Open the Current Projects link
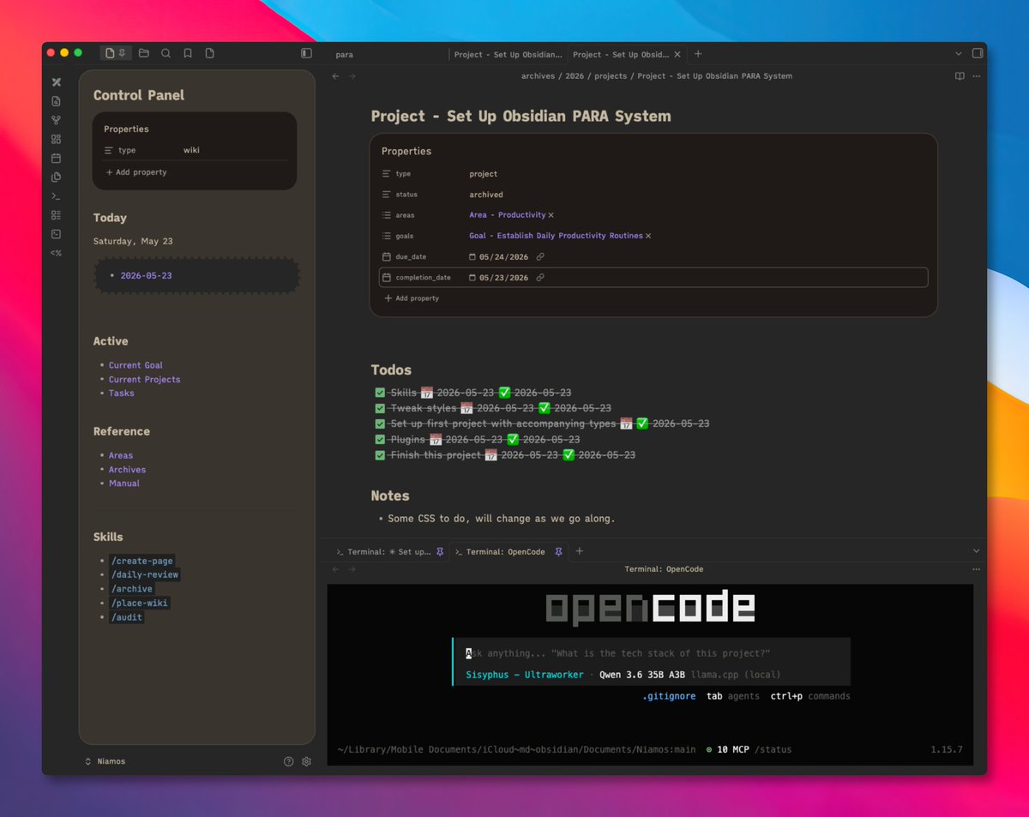 point(144,379)
